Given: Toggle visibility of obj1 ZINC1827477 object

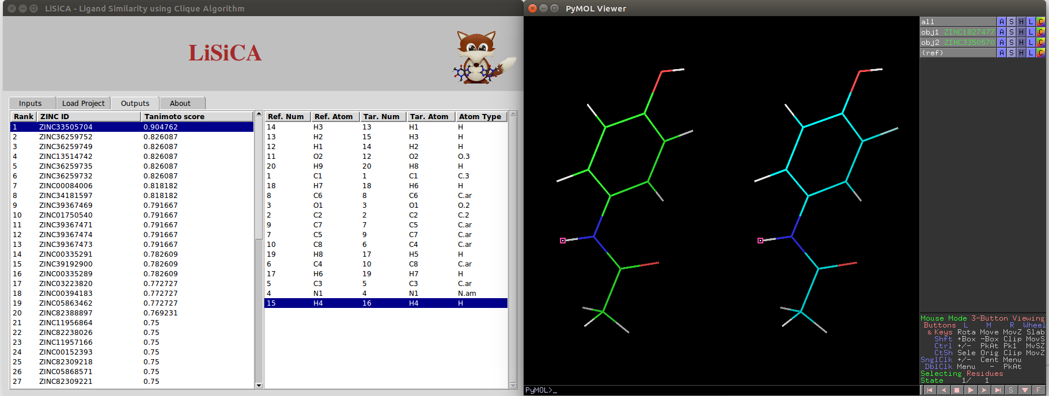Looking at the screenshot, I should pos(957,32).
